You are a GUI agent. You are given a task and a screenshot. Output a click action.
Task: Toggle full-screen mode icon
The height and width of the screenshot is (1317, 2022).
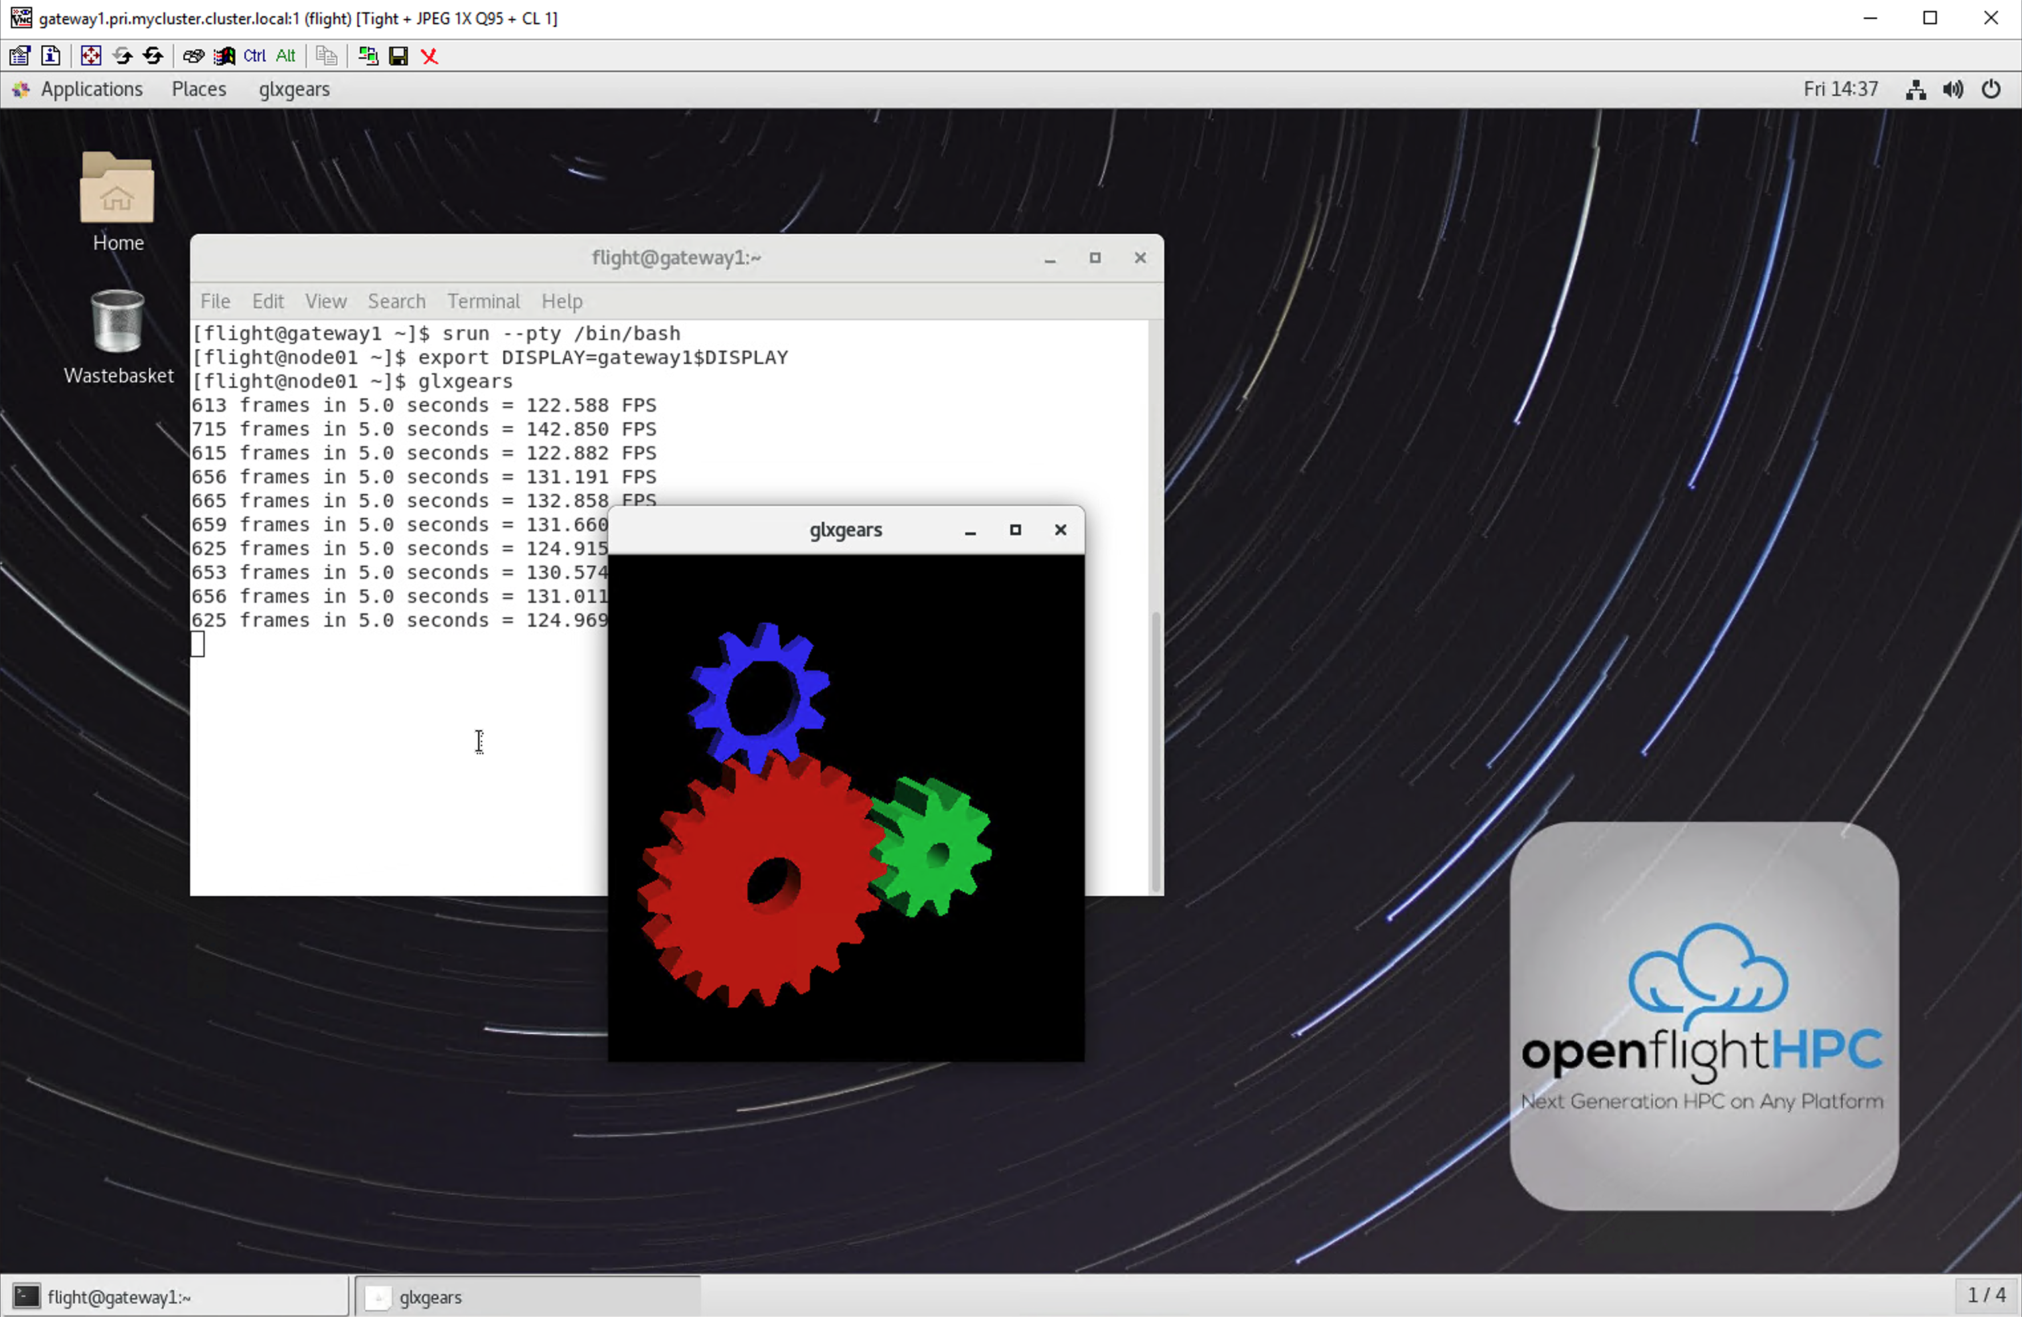pos(91,56)
